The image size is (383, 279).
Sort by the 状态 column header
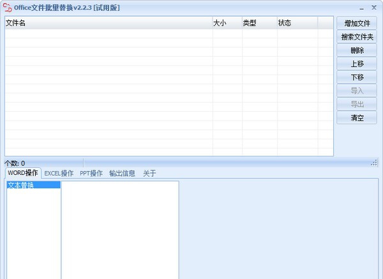[297, 23]
